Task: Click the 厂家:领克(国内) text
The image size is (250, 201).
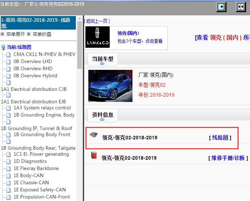Action: point(156,75)
